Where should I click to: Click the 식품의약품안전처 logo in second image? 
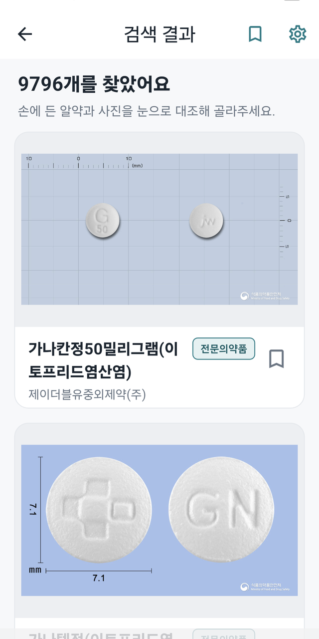tap(265, 587)
